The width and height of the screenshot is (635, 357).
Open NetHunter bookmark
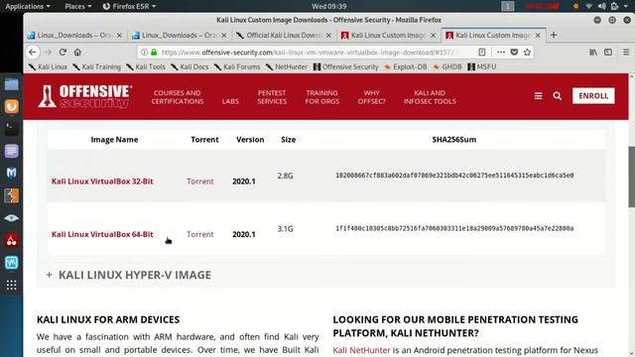(287, 66)
